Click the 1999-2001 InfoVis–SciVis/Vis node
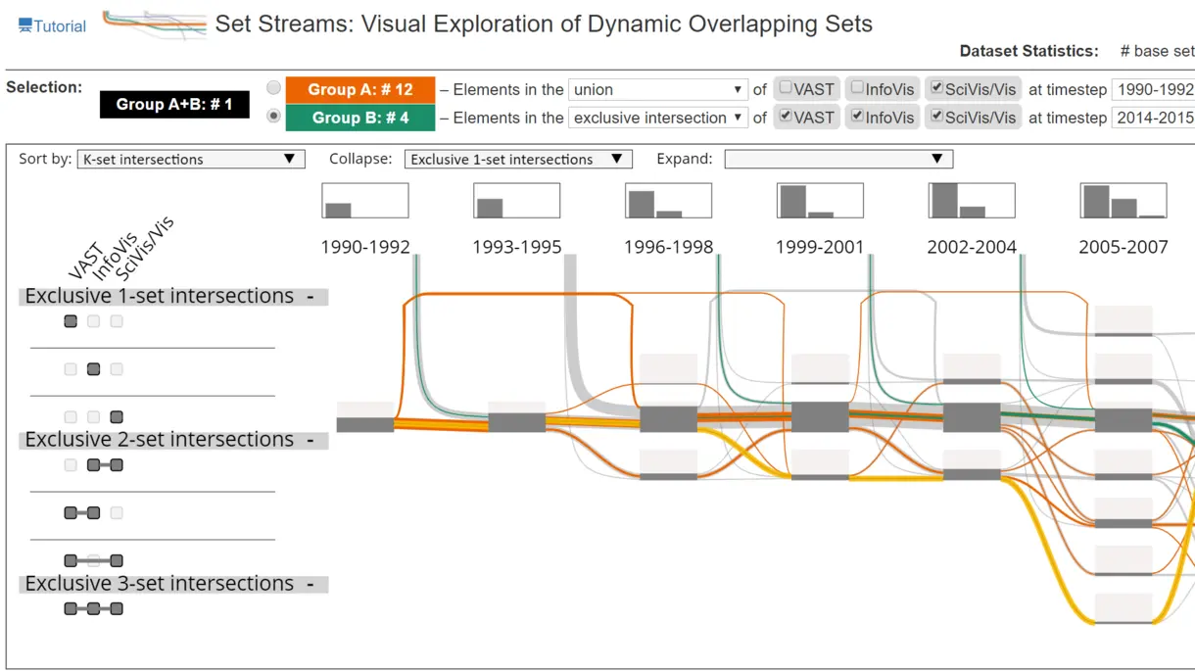Image resolution: width=1195 pixels, height=672 pixels. coord(820,477)
